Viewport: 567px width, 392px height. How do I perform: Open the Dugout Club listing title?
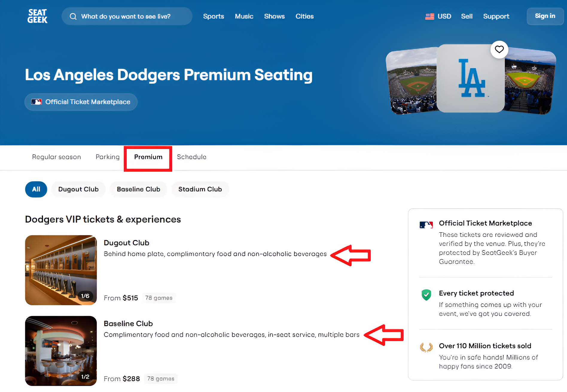(x=126, y=243)
